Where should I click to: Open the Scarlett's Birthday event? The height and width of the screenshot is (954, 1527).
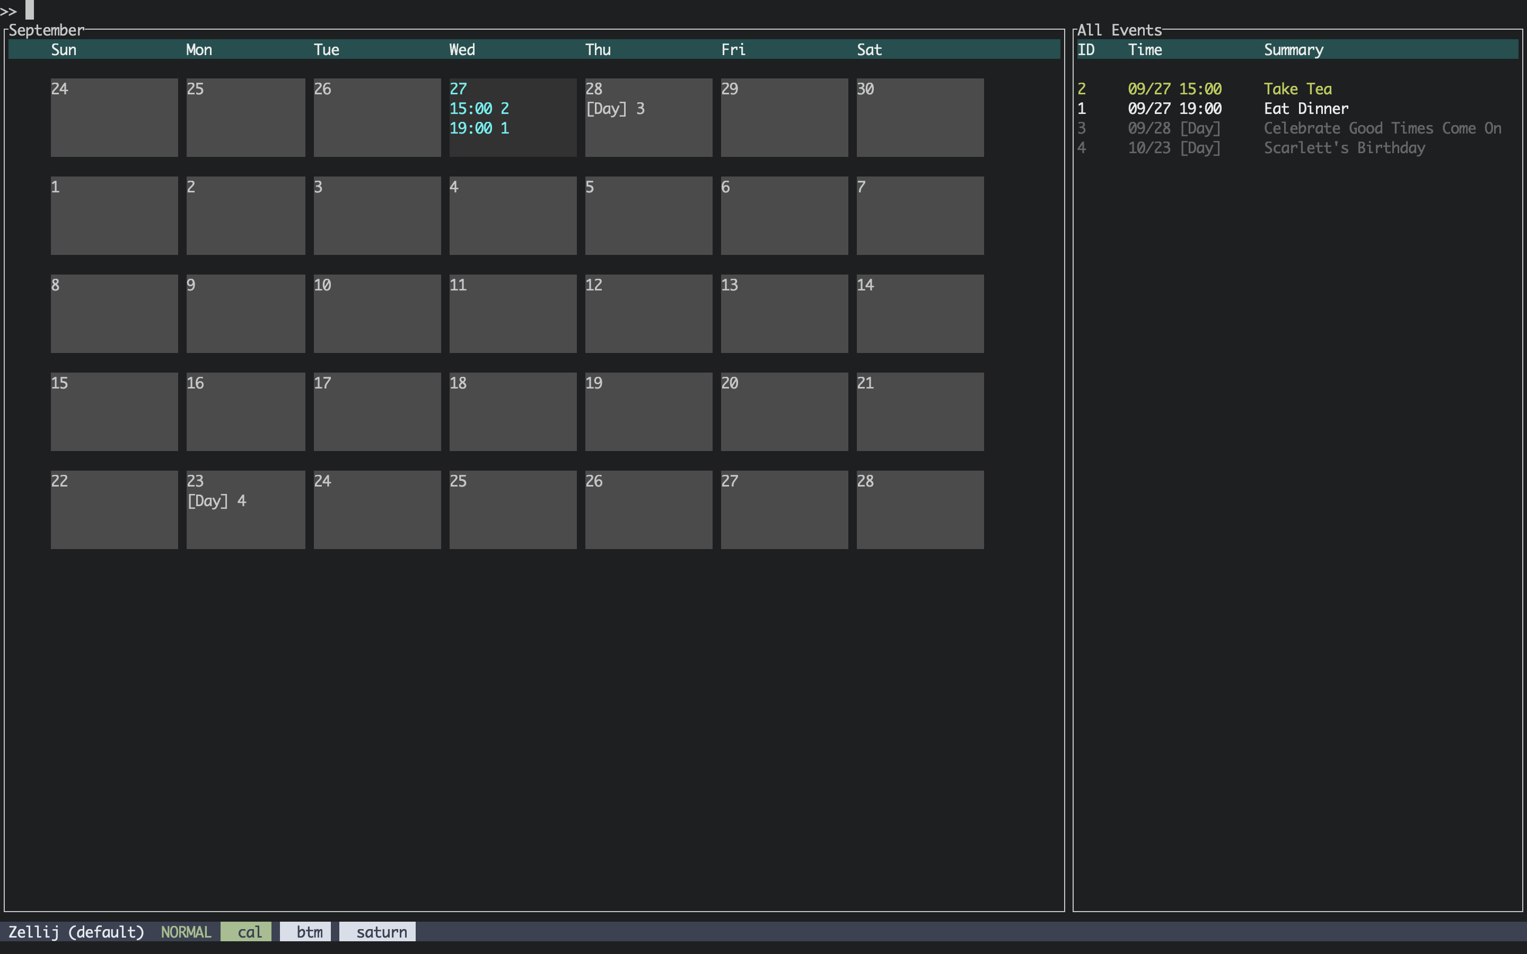tap(1344, 148)
